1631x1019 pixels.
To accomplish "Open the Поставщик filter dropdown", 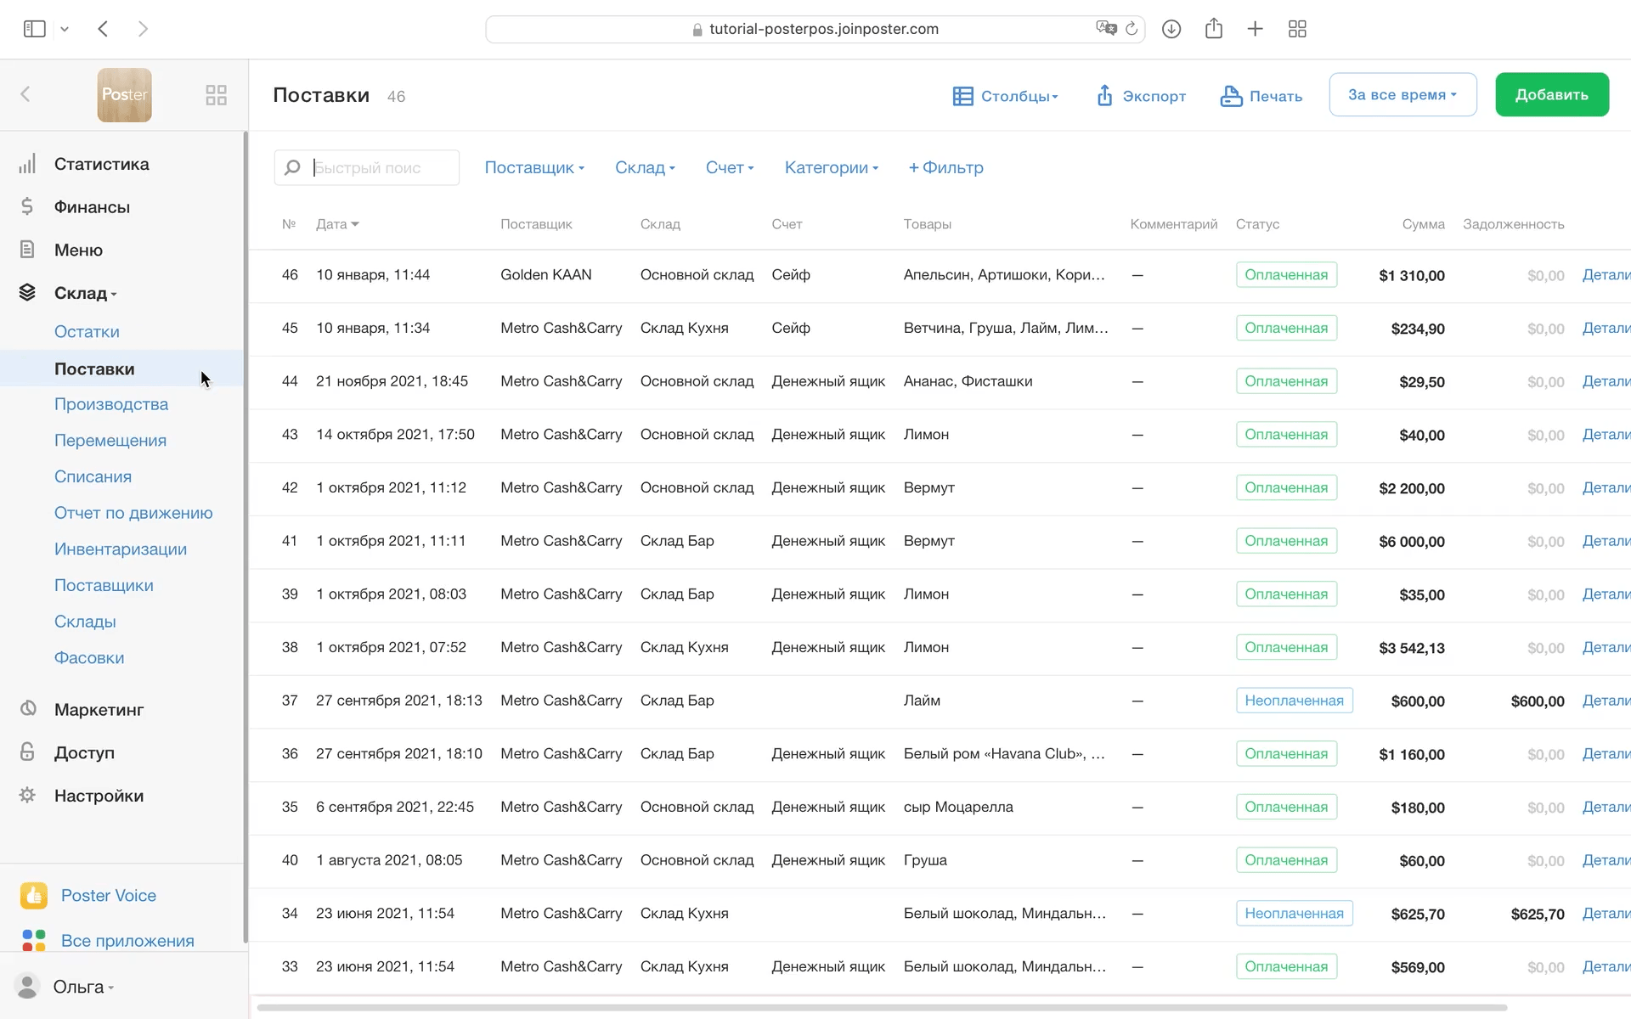I will click(x=534, y=167).
